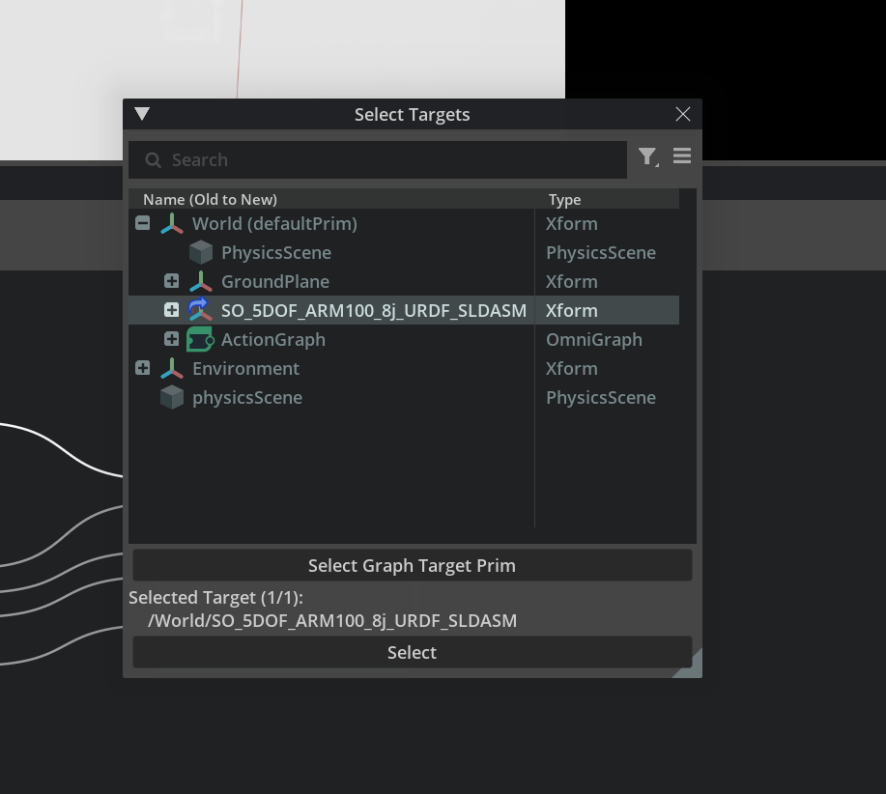Click the window dropdown triangle in title bar
This screenshot has width=886, height=794.
[x=142, y=114]
